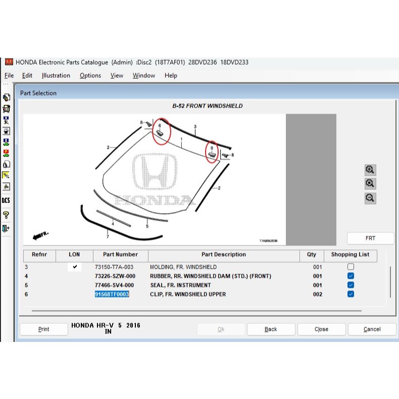The image size is (399, 399).
Task: Click quantity 002 in the clip row
Action: coord(317,294)
